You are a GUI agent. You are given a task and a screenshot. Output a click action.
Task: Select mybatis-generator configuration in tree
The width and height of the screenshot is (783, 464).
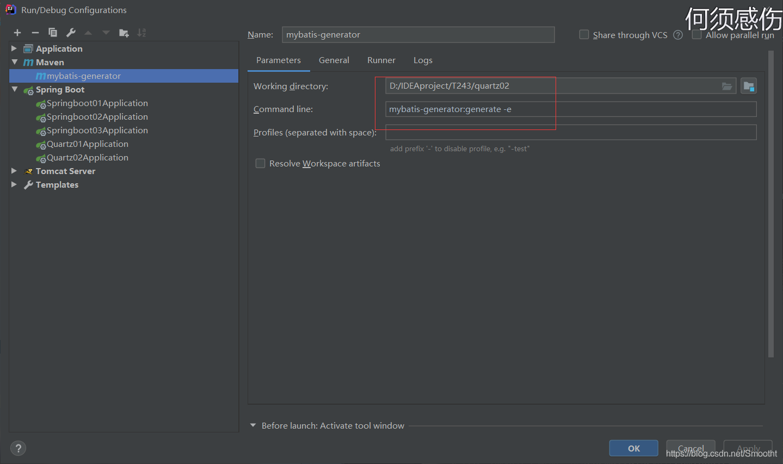(124, 76)
